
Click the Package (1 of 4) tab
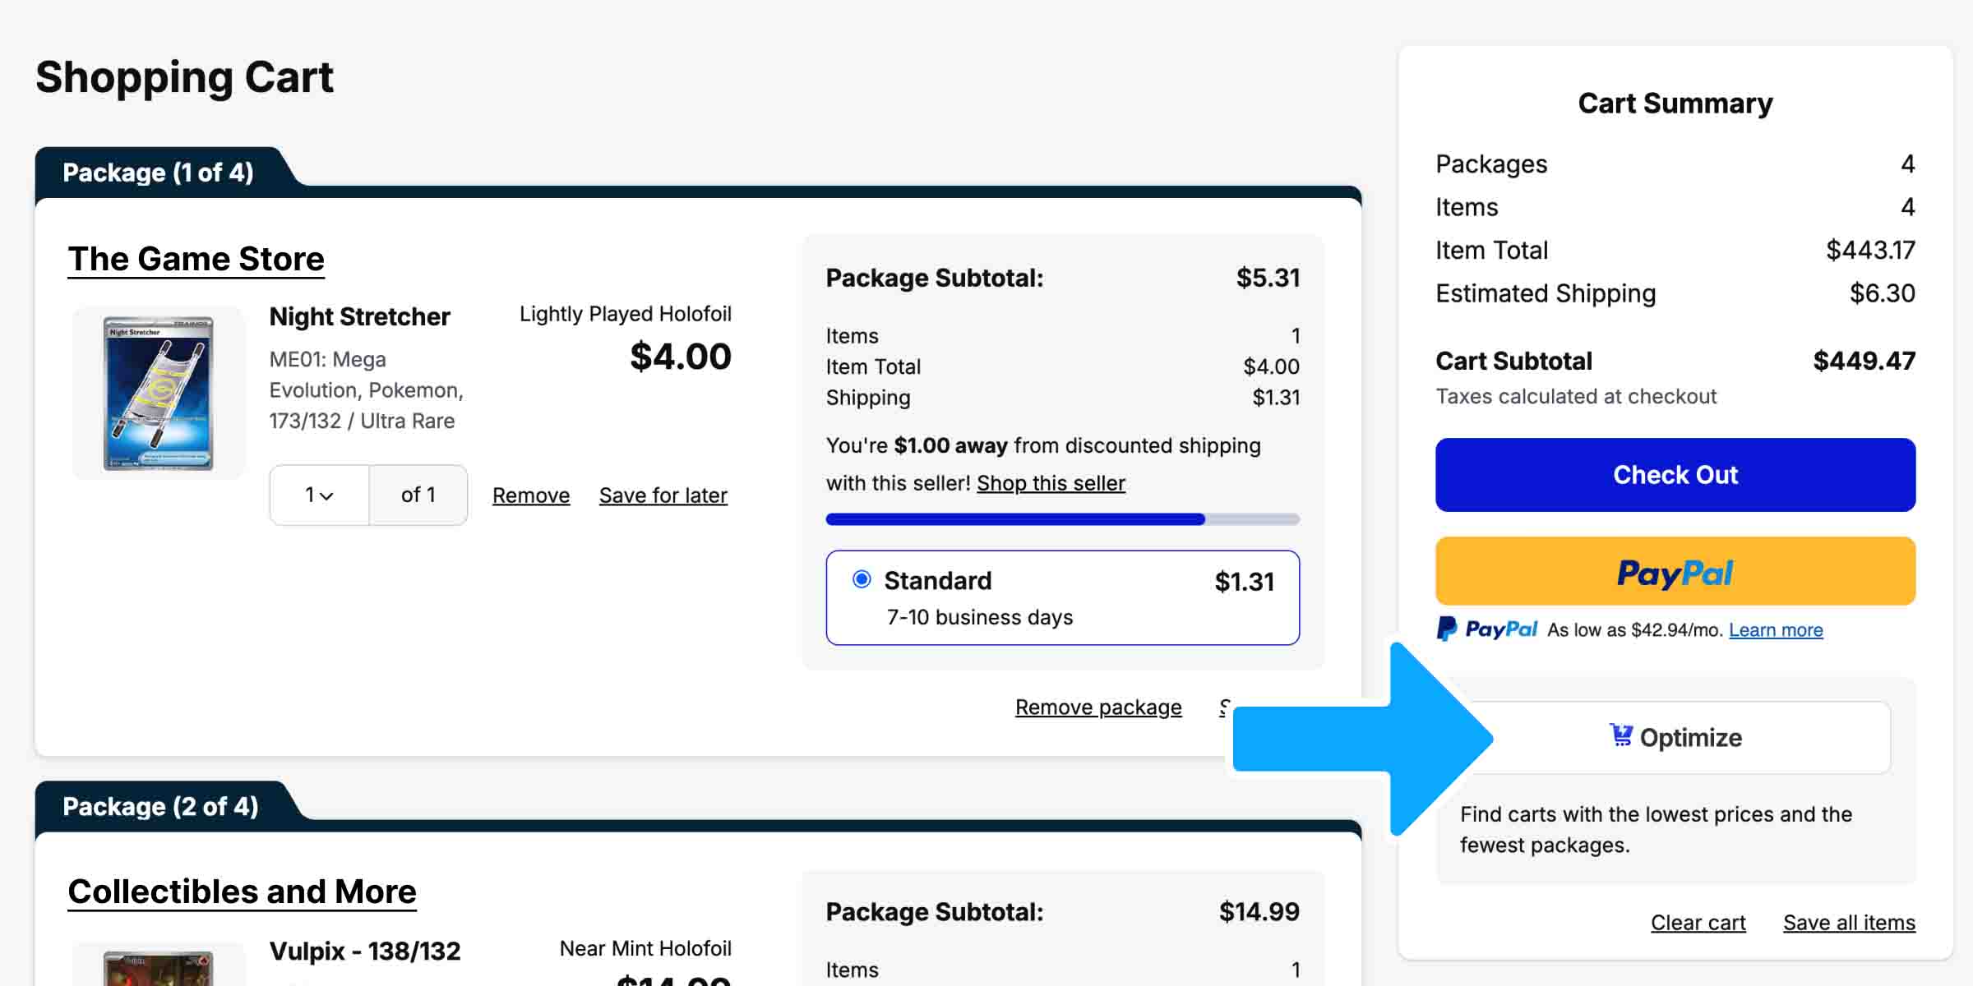tap(158, 173)
